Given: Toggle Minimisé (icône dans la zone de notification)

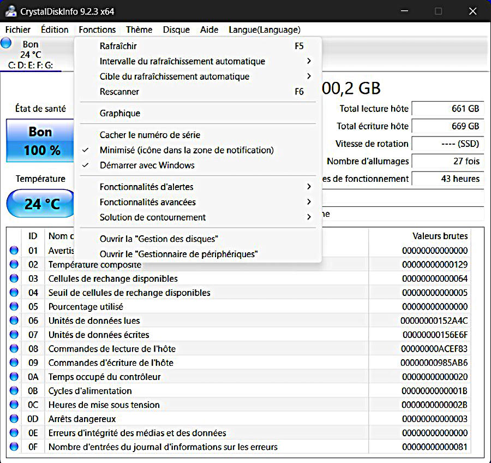Looking at the screenshot, I should click(x=198, y=150).
